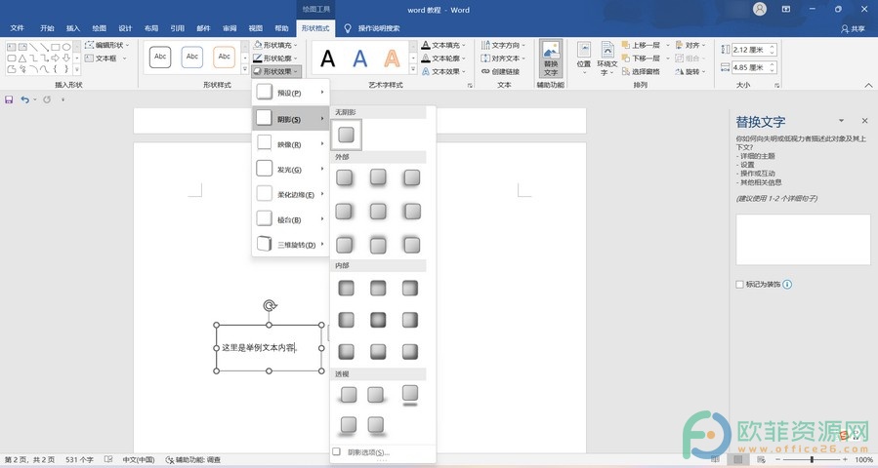Click the 文本框 text box icon

(x=89, y=58)
